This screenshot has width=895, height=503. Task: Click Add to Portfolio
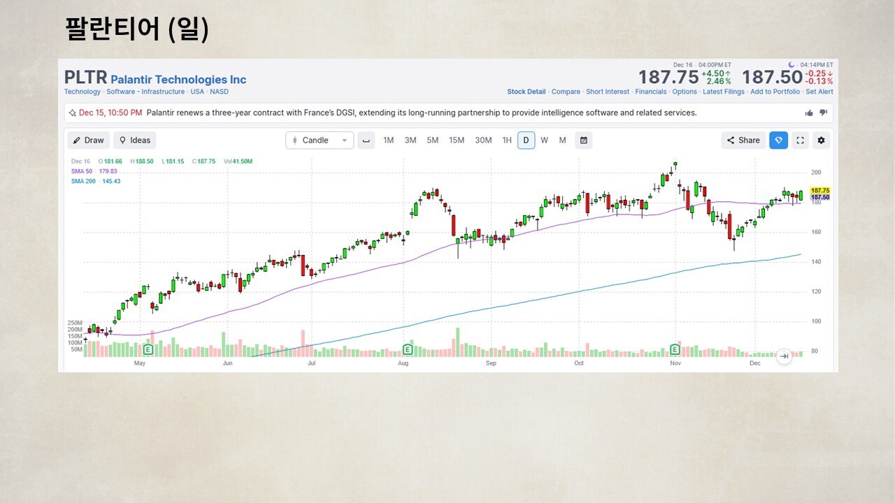[x=775, y=92]
